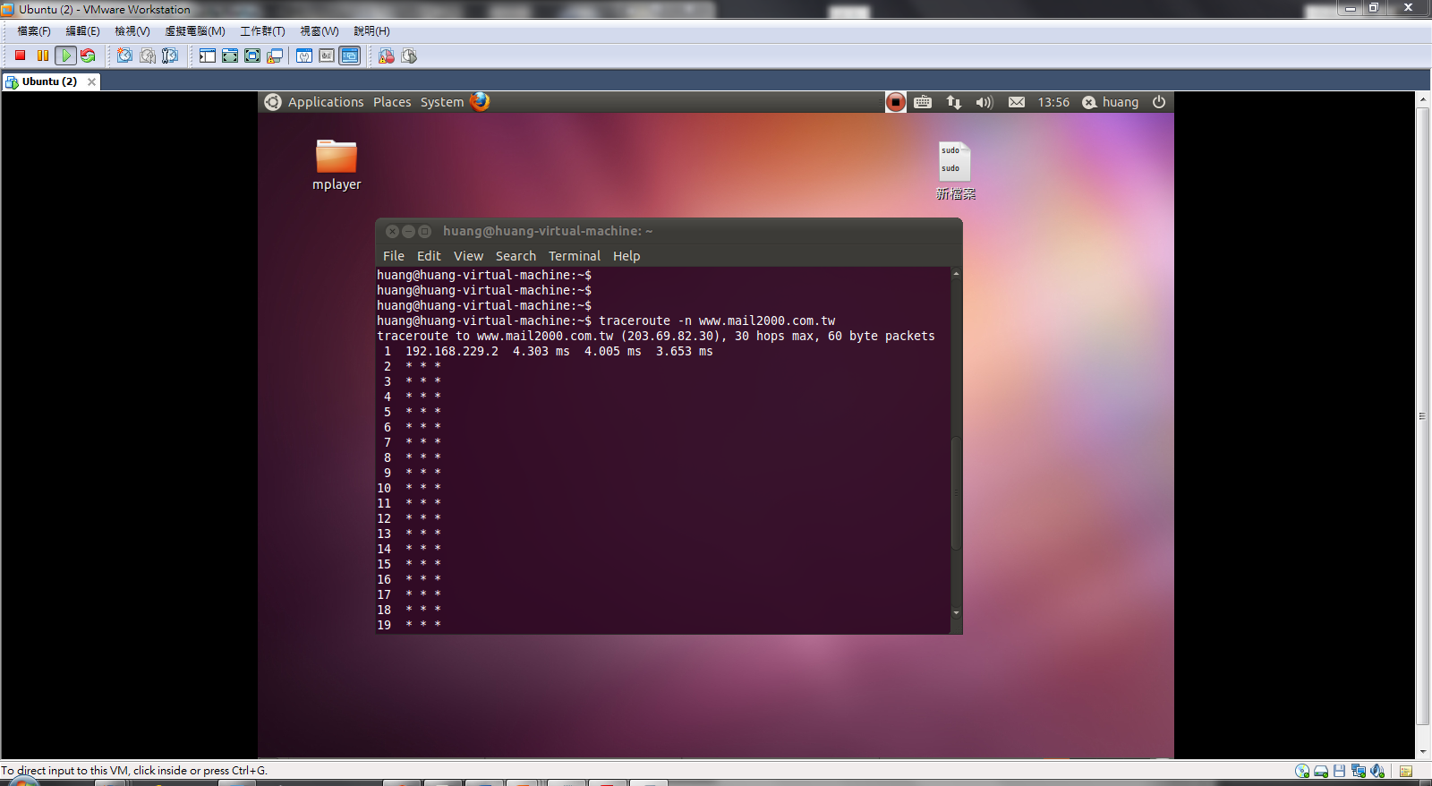Viewport: 1432px width, 786px height.
Task: Click the network adapter status icon
Action: [1359, 771]
